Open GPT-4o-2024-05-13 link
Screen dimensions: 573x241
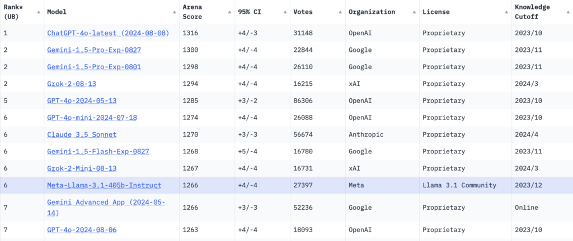pos(82,101)
